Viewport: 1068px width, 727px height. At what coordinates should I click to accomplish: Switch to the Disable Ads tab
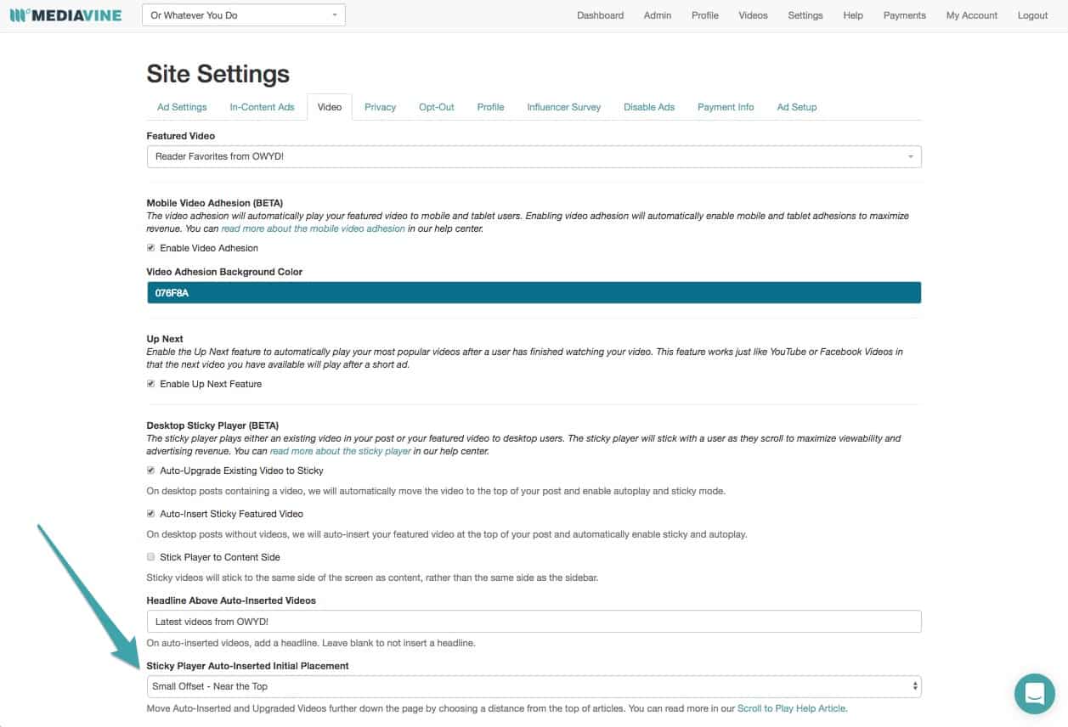pyautogui.click(x=649, y=107)
